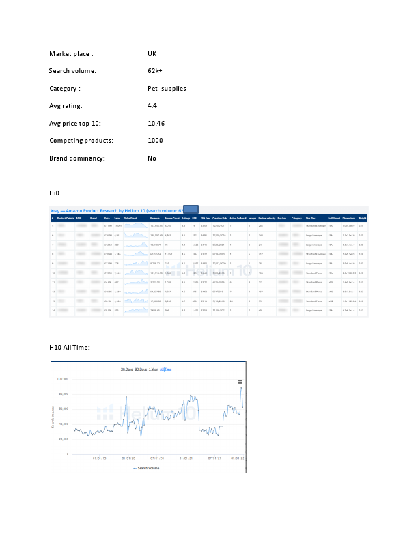Click the 100,000 y-axis label
This screenshot has width=418, height=541.
click(x=62, y=379)
